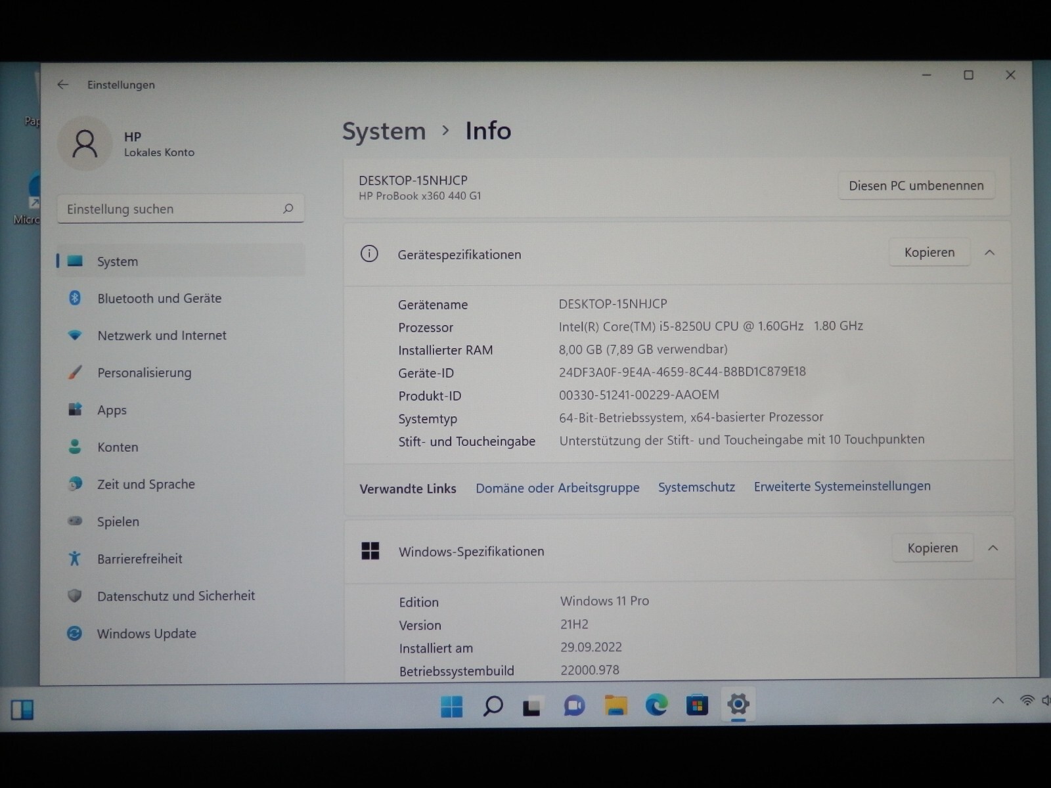
Task: Click the System breadcrumb in the header
Action: 384,132
